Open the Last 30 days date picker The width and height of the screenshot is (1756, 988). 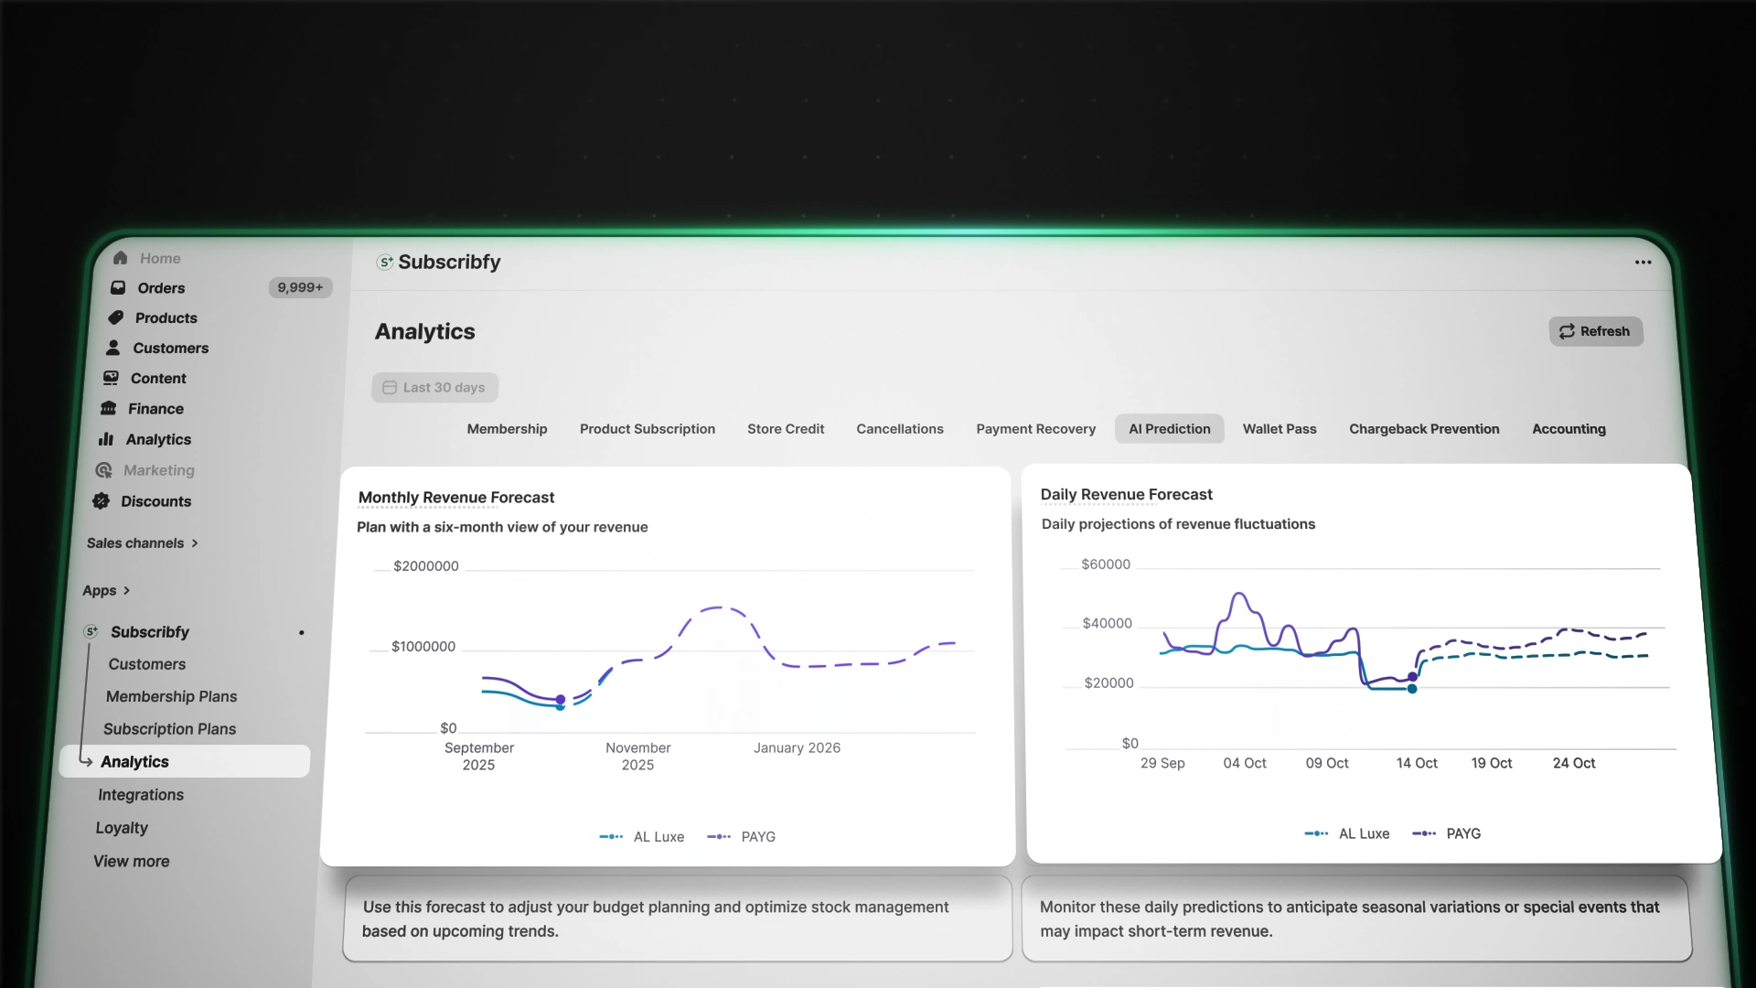coord(434,388)
